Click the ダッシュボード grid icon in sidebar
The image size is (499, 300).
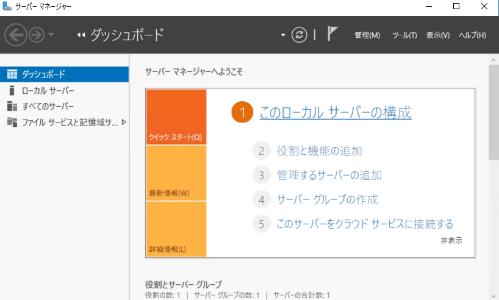[x=12, y=74]
